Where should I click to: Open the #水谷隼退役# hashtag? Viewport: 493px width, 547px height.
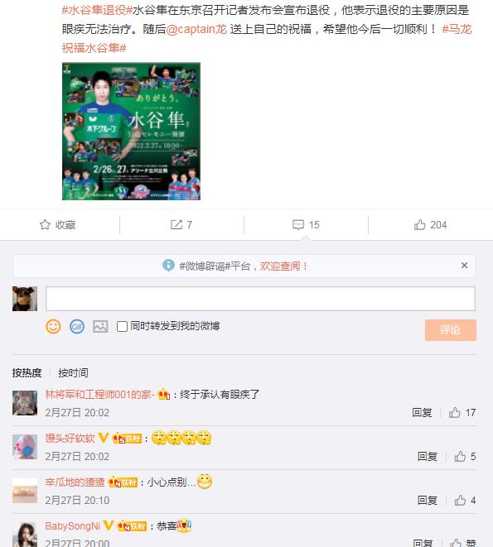click(x=98, y=11)
